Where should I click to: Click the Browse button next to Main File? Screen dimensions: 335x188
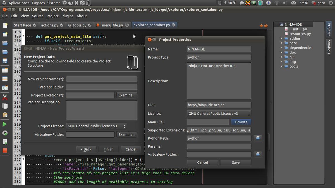241,122
